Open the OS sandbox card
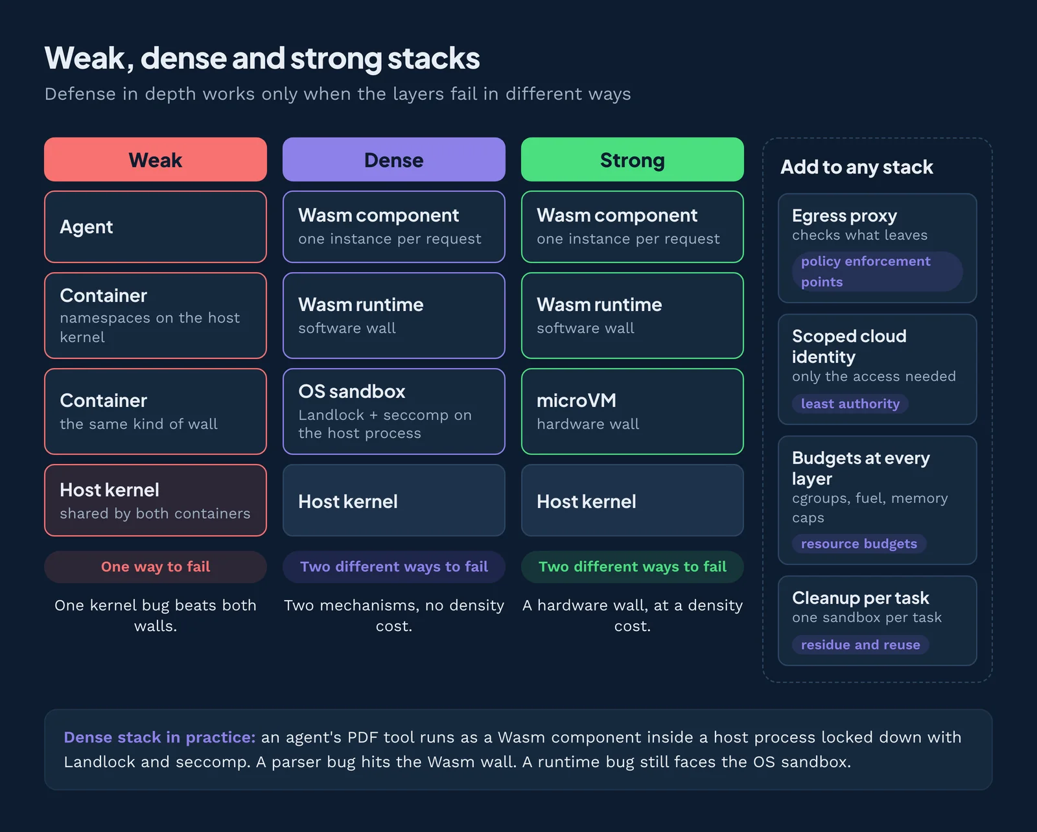 click(394, 411)
